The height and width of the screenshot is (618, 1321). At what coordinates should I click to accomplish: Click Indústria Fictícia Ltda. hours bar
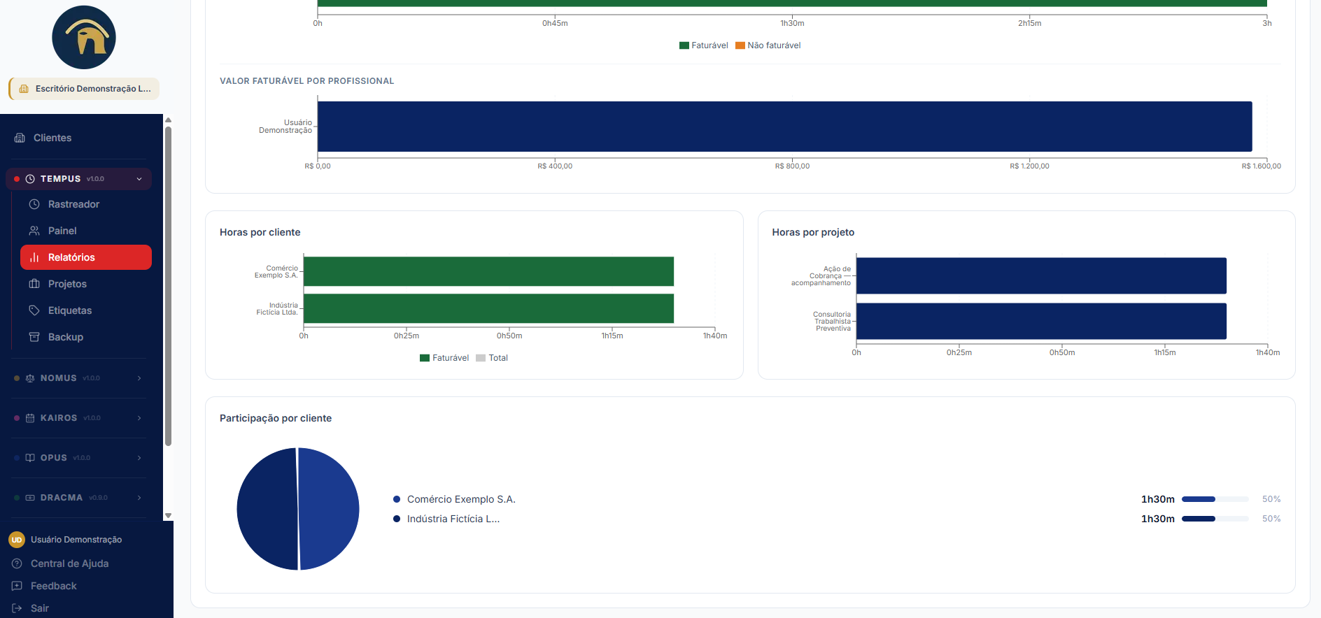[488, 308]
